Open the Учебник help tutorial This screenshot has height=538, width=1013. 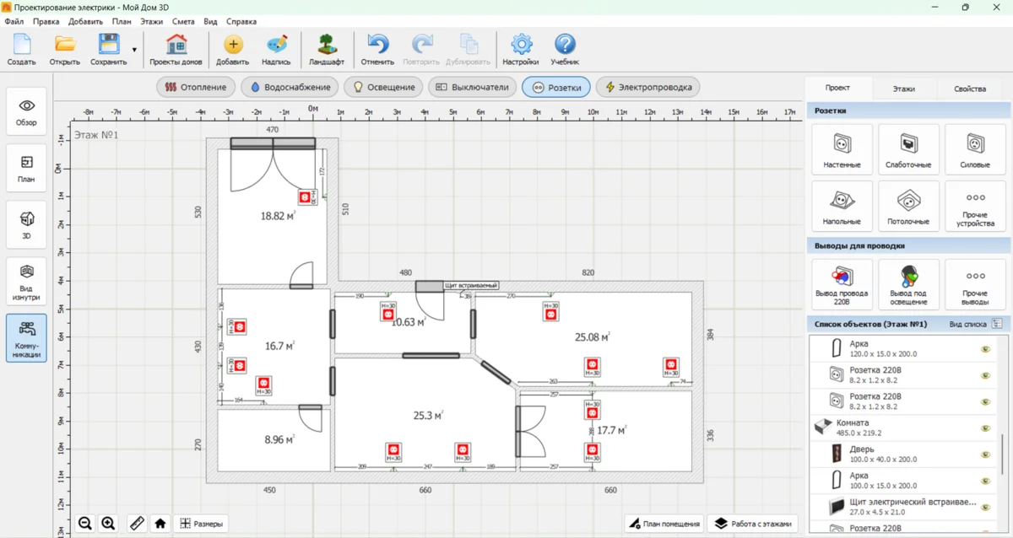[565, 50]
